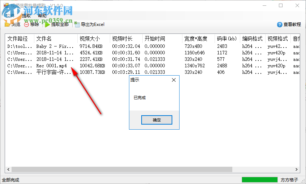This screenshot has height=184, width=306.
Task: Click the 全部完成 status text
Action: [10, 180]
